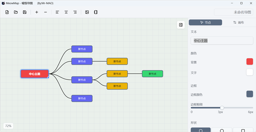Select the lowest yellow 新节点 node
256x132 pixels.
[117, 86]
